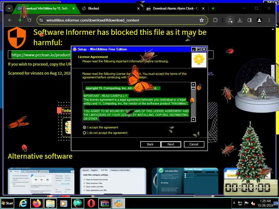Click the address bar URL field
The image size is (279, 209).
122,20
